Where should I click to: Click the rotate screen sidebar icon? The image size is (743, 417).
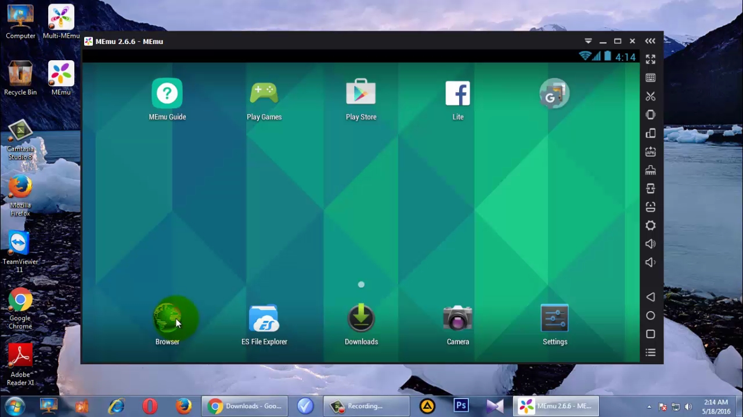pyautogui.click(x=650, y=133)
